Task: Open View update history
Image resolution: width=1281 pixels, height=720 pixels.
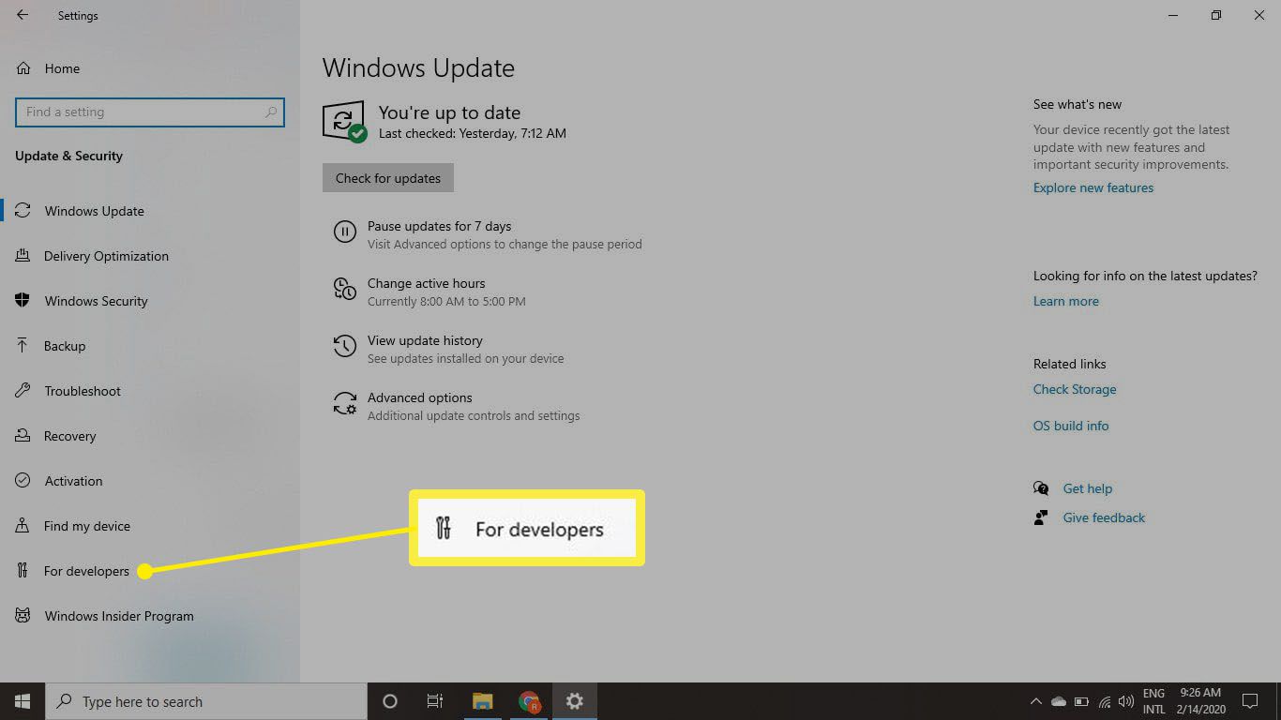Action: (x=425, y=340)
